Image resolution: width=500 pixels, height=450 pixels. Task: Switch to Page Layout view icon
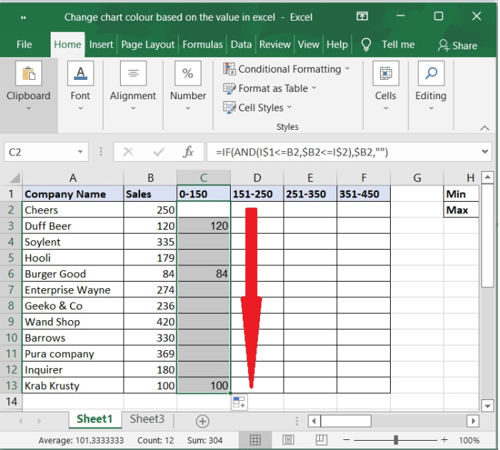tap(289, 440)
